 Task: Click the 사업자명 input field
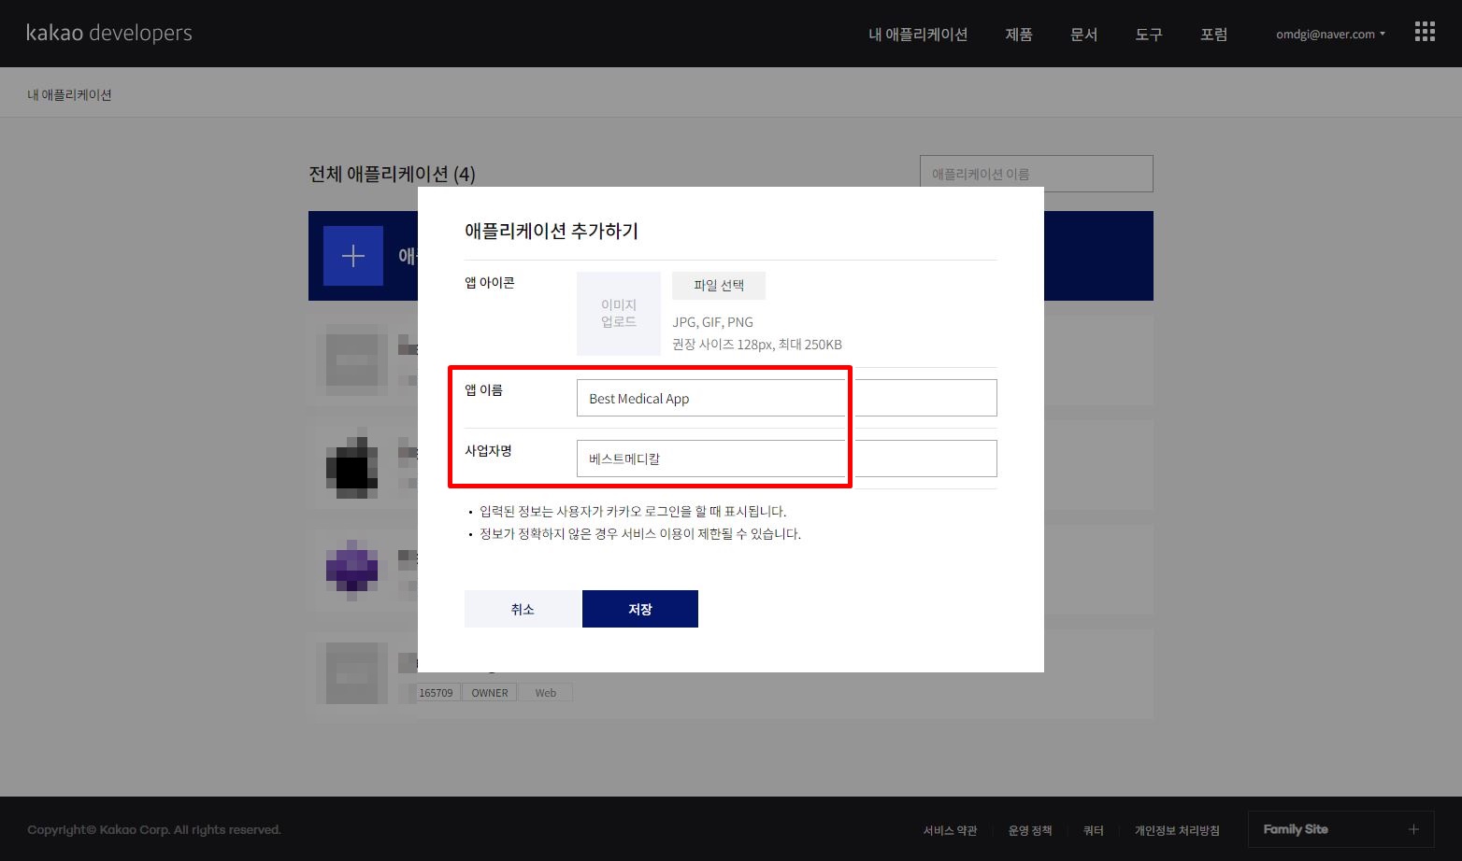pos(787,459)
